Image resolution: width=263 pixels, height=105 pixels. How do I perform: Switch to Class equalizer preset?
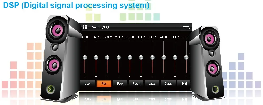[x=168, y=83]
